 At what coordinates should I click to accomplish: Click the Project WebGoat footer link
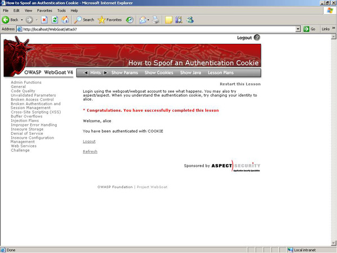(152, 187)
